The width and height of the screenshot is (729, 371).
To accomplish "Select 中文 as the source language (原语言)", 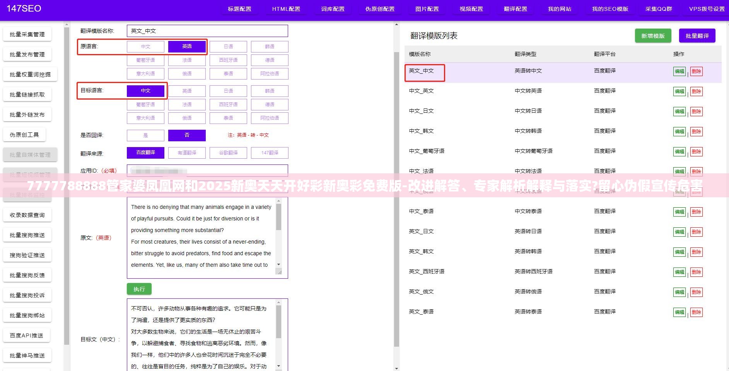I will coord(145,47).
